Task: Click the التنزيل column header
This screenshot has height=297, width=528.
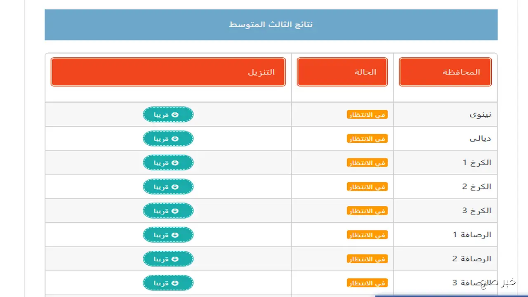Action: point(168,72)
